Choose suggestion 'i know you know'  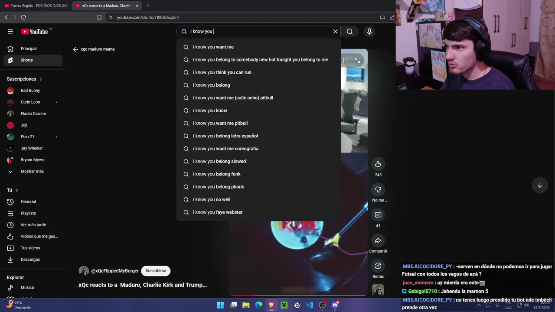click(258, 110)
